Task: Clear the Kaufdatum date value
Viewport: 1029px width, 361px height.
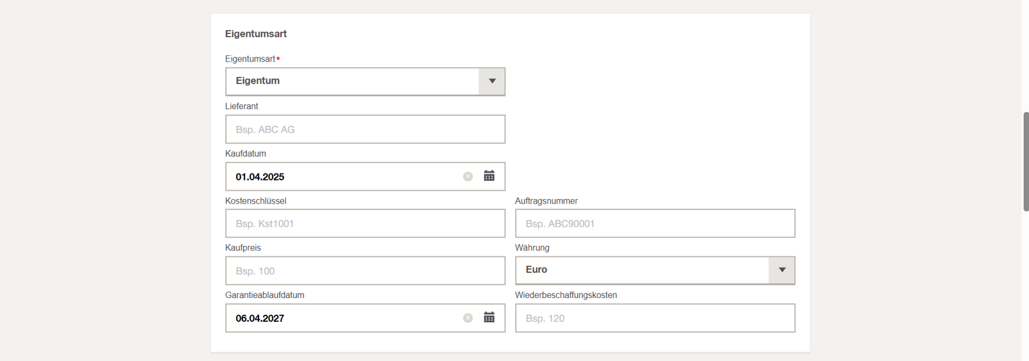Action: 468,177
